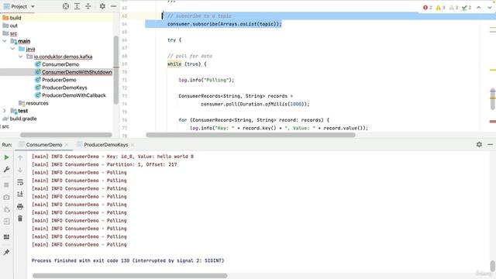Select the main folder in the tree
496x279 pixels.
tap(24, 41)
